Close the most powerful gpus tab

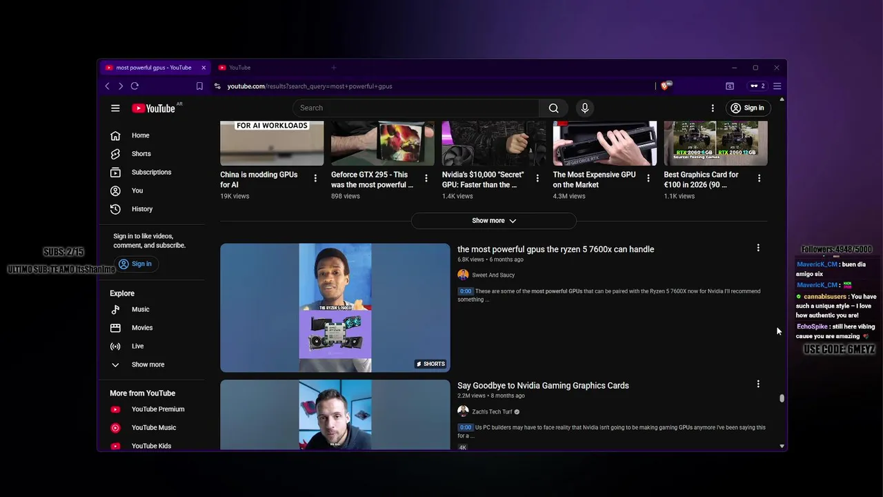[204, 68]
